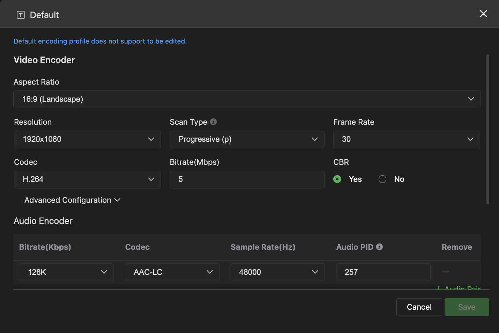Screen dimensions: 499x333
Task: Click the Frame Rate label
Action: tap(354, 122)
